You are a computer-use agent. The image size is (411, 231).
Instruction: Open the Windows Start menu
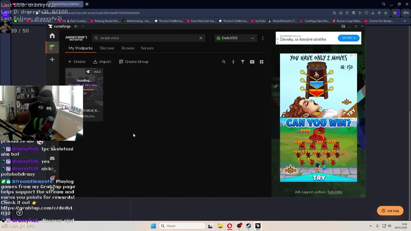click(x=153, y=226)
